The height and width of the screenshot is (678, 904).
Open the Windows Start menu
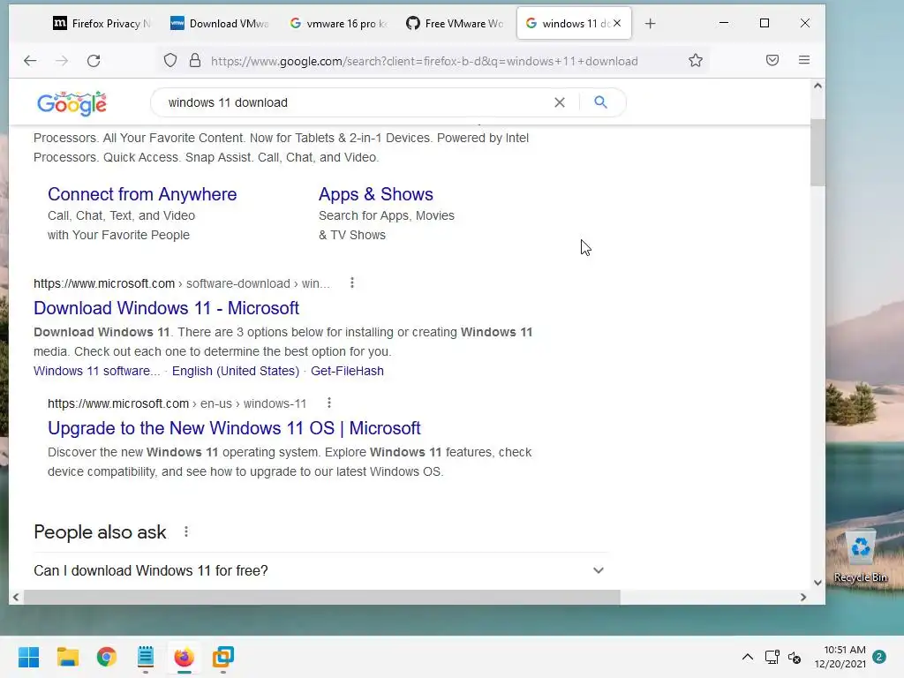29,657
